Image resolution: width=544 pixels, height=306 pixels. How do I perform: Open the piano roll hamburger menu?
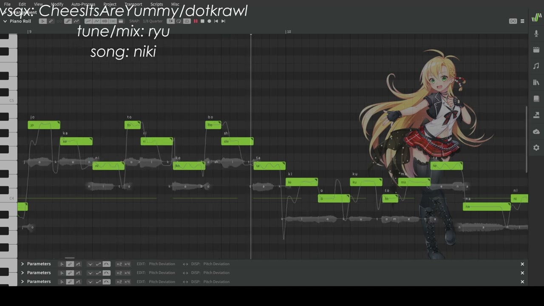point(522,21)
